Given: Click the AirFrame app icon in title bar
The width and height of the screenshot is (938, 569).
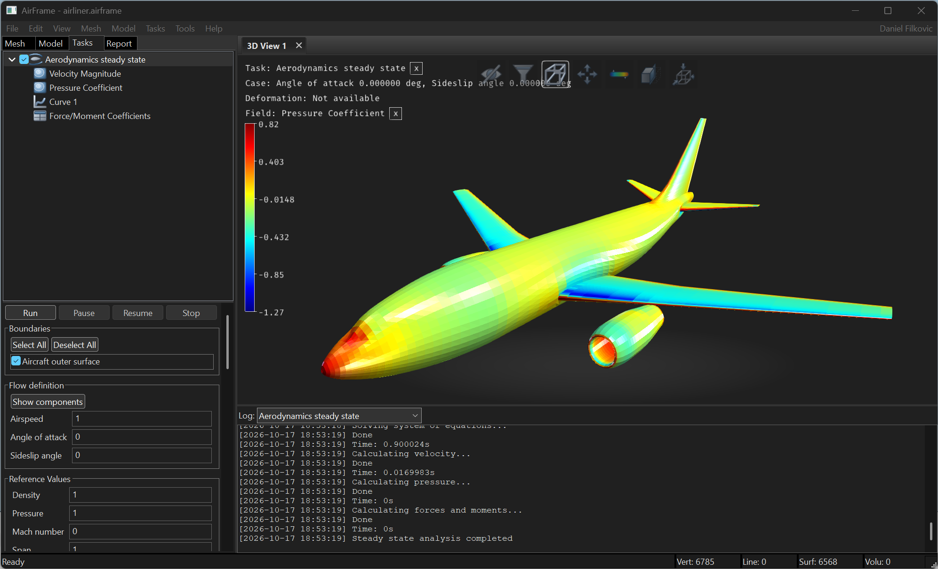Looking at the screenshot, I should point(11,10).
